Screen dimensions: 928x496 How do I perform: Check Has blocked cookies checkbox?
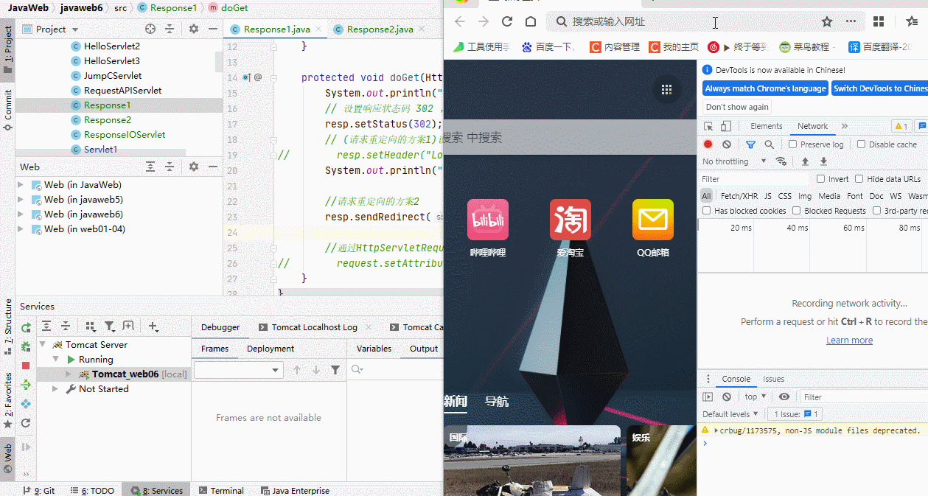point(707,211)
